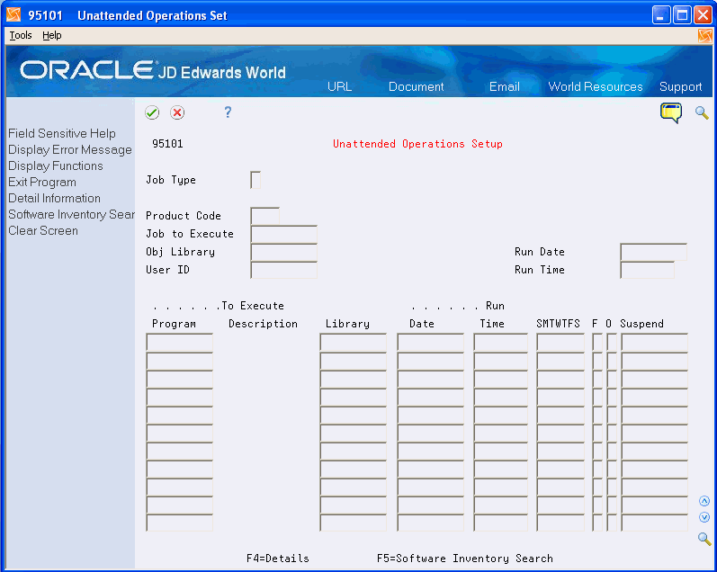Focus the User ID field
The height and width of the screenshot is (572, 717).
pyautogui.click(x=283, y=270)
